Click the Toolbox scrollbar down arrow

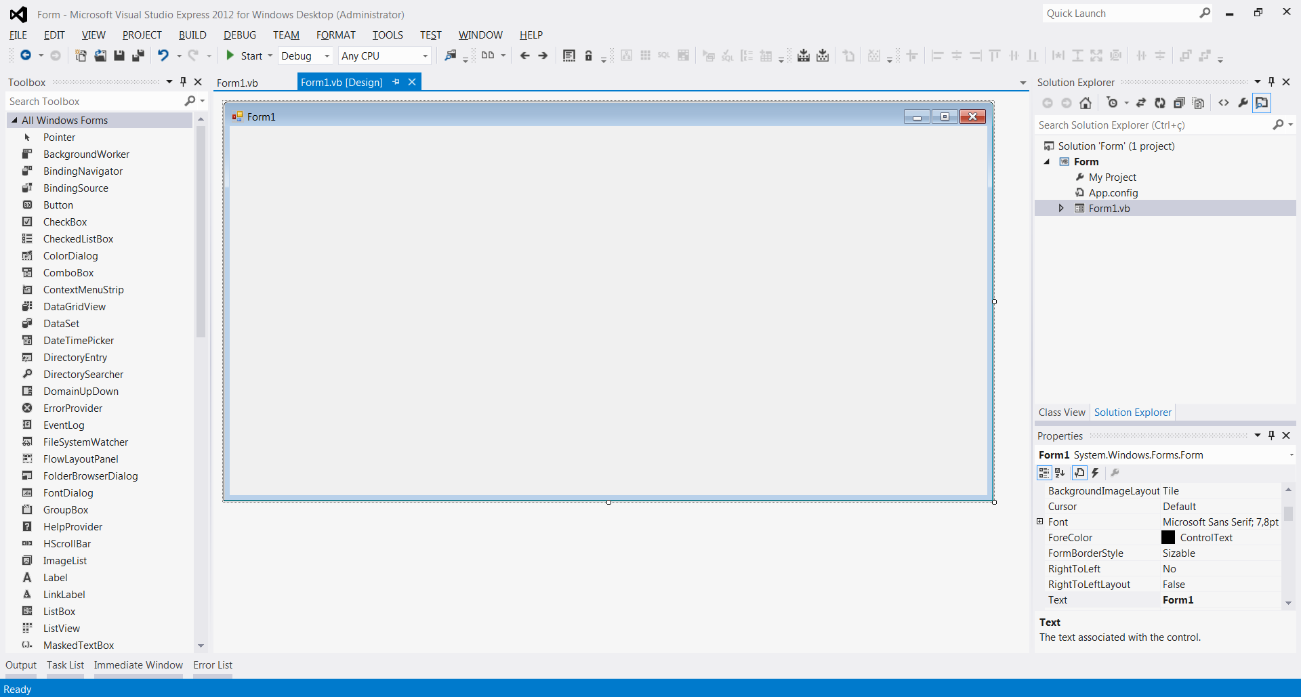201,646
